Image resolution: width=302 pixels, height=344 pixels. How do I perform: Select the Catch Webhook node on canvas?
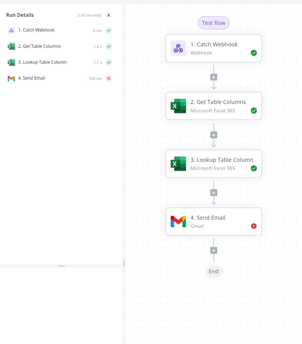(214, 48)
